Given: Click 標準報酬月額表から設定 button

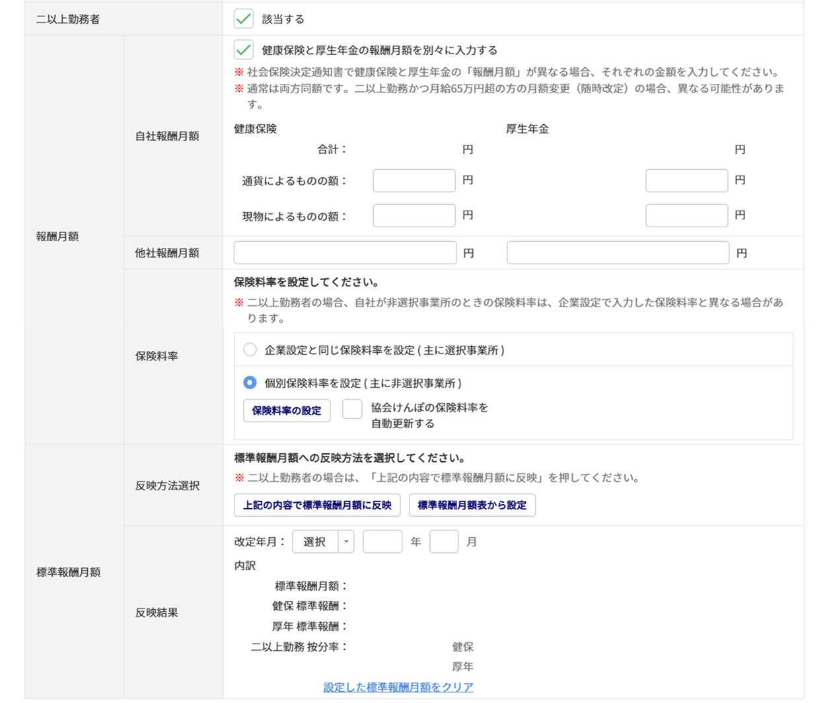Looking at the screenshot, I should pyautogui.click(x=472, y=505).
